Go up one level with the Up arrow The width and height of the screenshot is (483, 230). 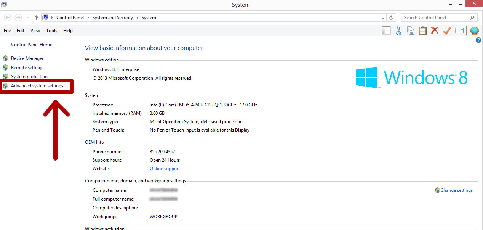pyautogui.click(x=36, y=18)
